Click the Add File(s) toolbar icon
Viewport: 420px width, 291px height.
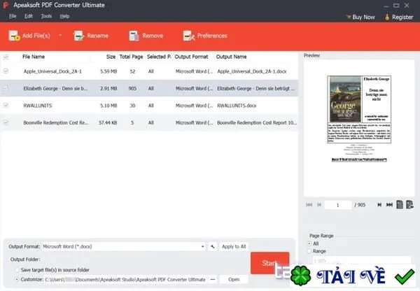tap(14, 36)
